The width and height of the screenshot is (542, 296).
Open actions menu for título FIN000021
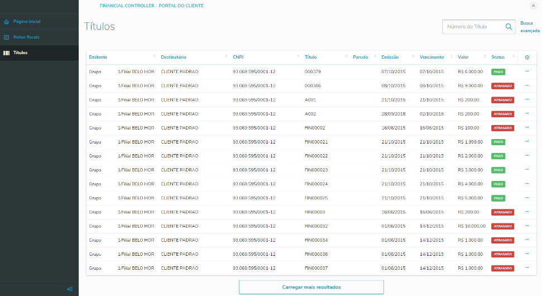coord(527,142)
